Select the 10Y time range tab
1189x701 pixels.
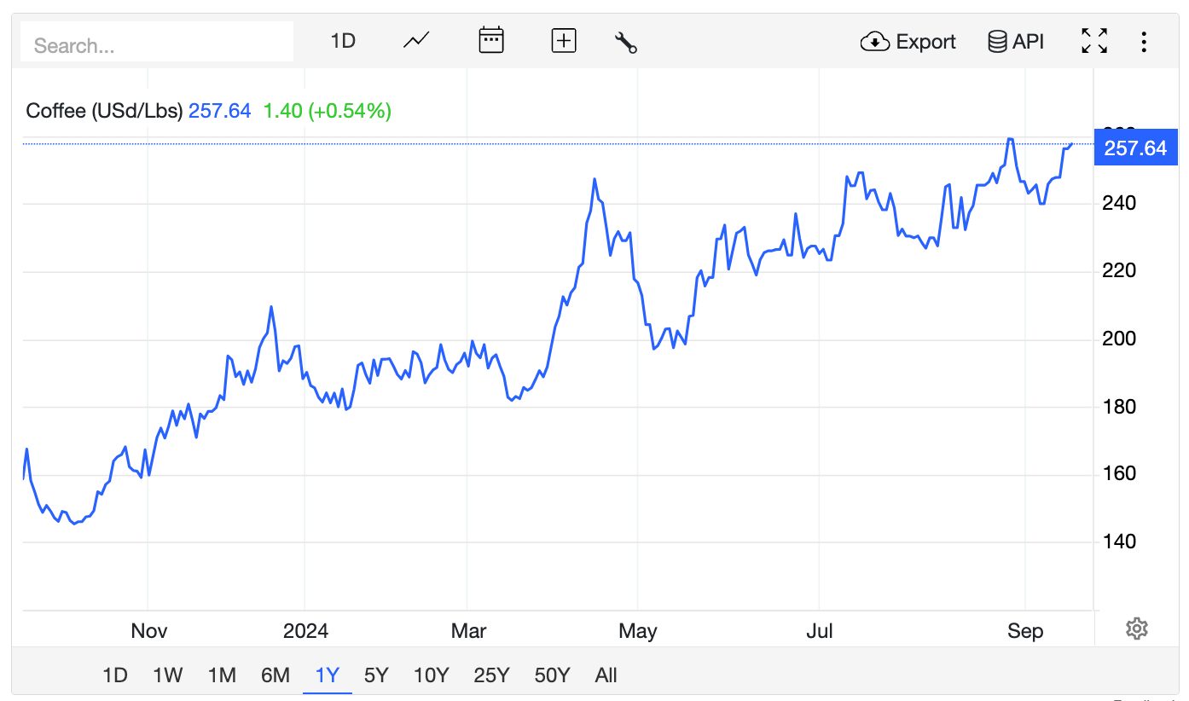(431, 675)
